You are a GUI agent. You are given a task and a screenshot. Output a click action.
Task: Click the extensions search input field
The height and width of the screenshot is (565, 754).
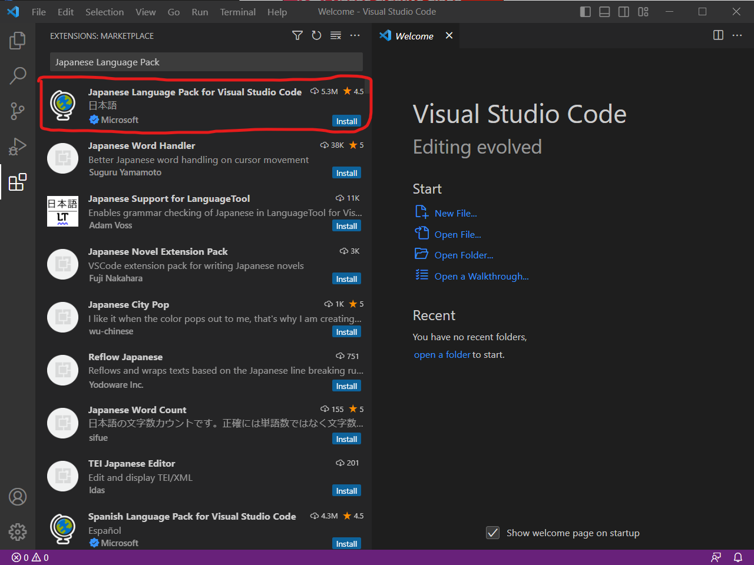(206, 62)
